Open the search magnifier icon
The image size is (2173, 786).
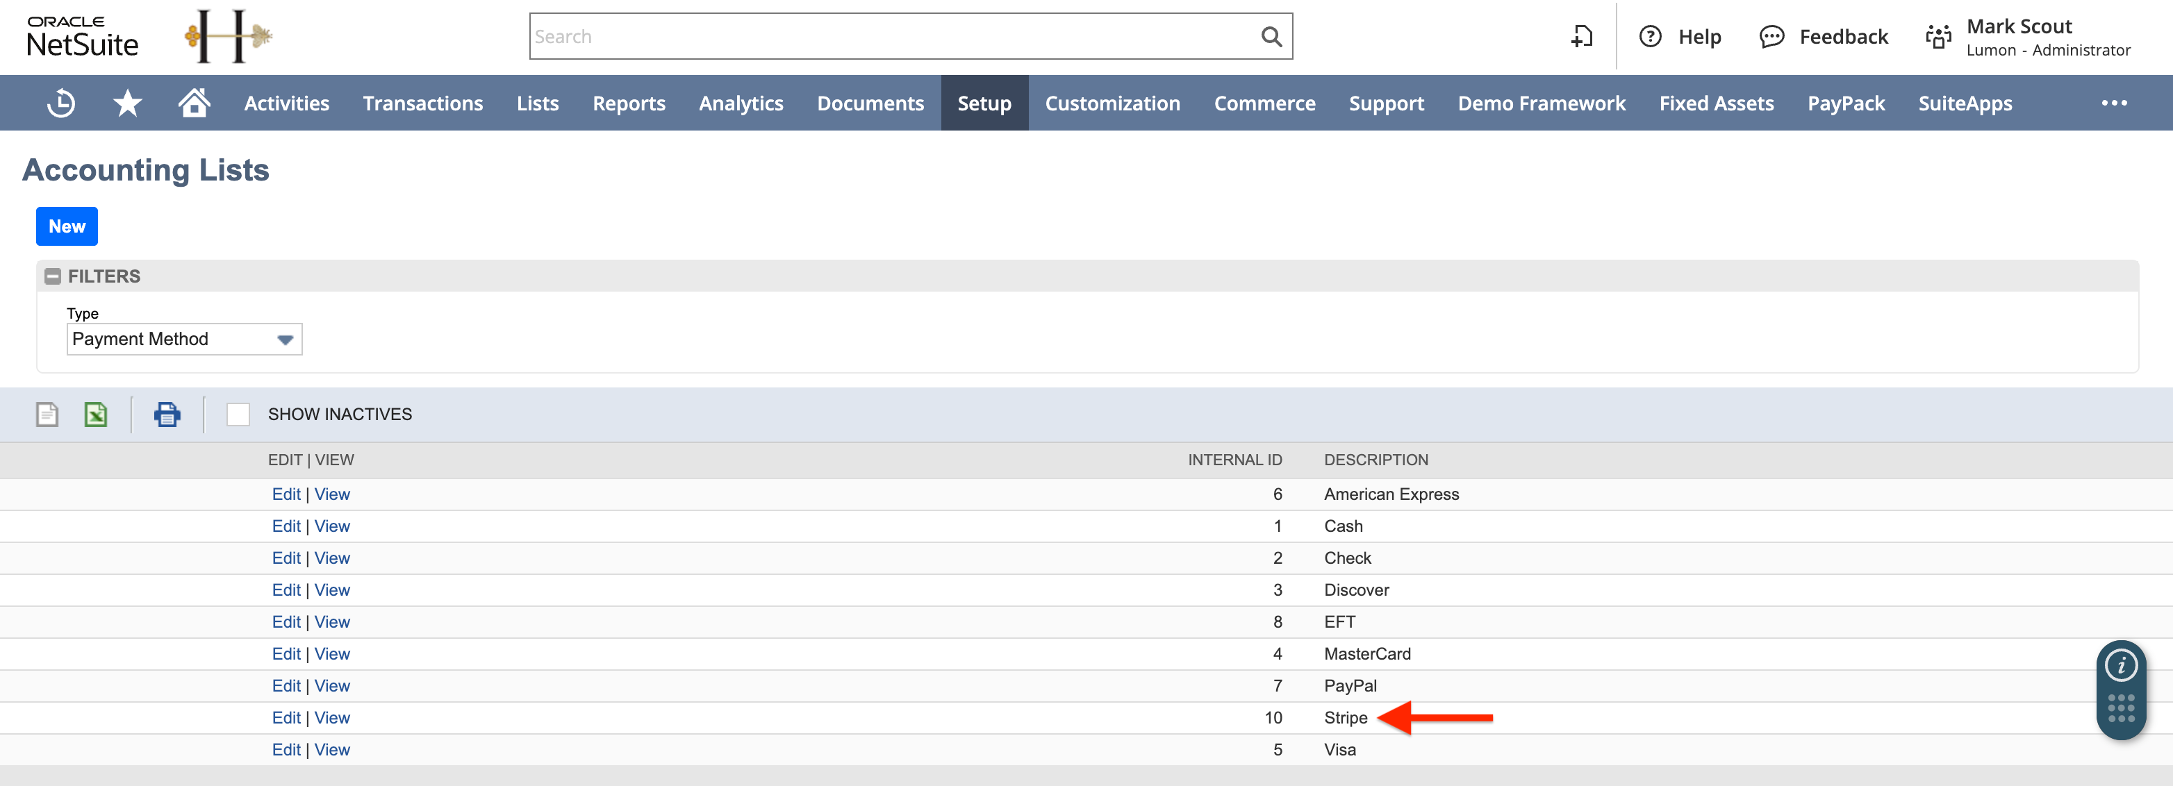(1271, 35)
